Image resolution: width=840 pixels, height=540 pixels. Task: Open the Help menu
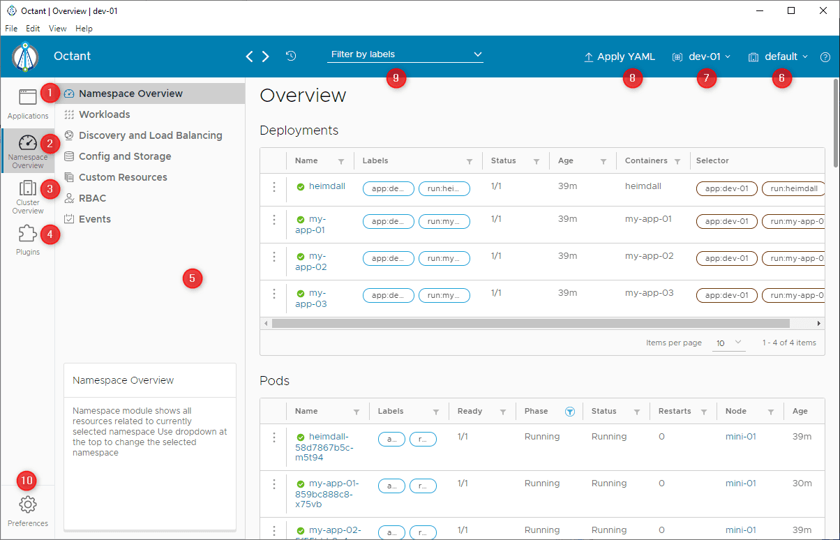click(x=84, y=29)
